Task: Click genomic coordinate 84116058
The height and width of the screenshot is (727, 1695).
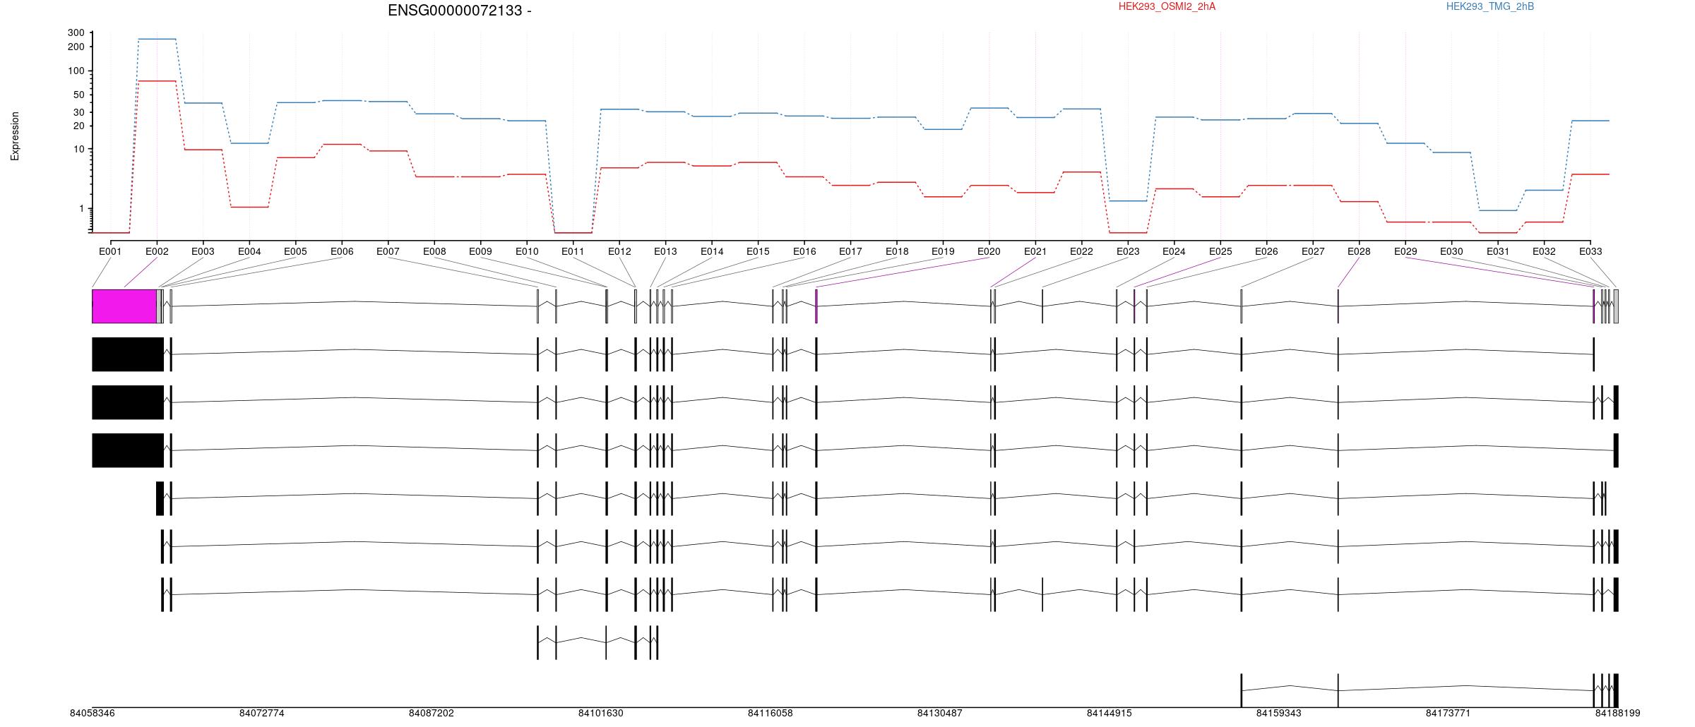Action: click(x=771, y=714)
